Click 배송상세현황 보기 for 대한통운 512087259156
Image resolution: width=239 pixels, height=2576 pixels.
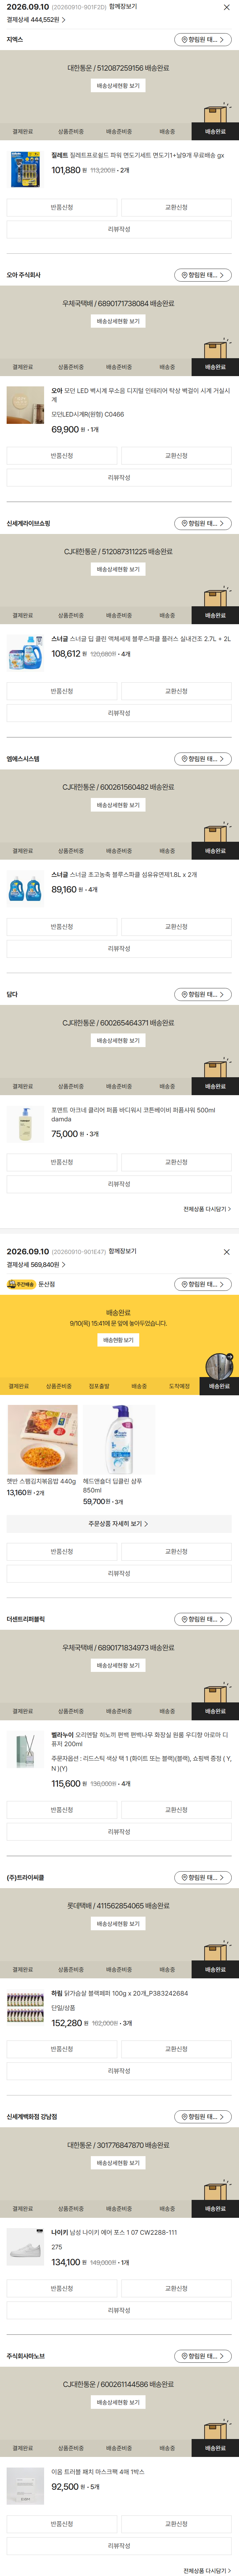[x=119, y=86]
